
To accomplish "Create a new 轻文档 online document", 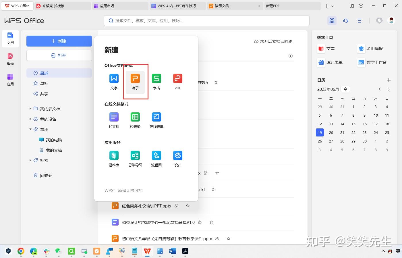I will (x=114, y=120).
